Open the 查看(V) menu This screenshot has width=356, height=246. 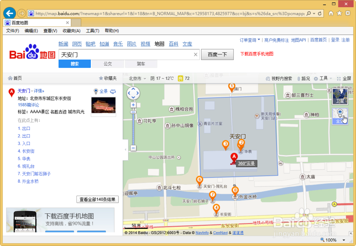point(50,31)
